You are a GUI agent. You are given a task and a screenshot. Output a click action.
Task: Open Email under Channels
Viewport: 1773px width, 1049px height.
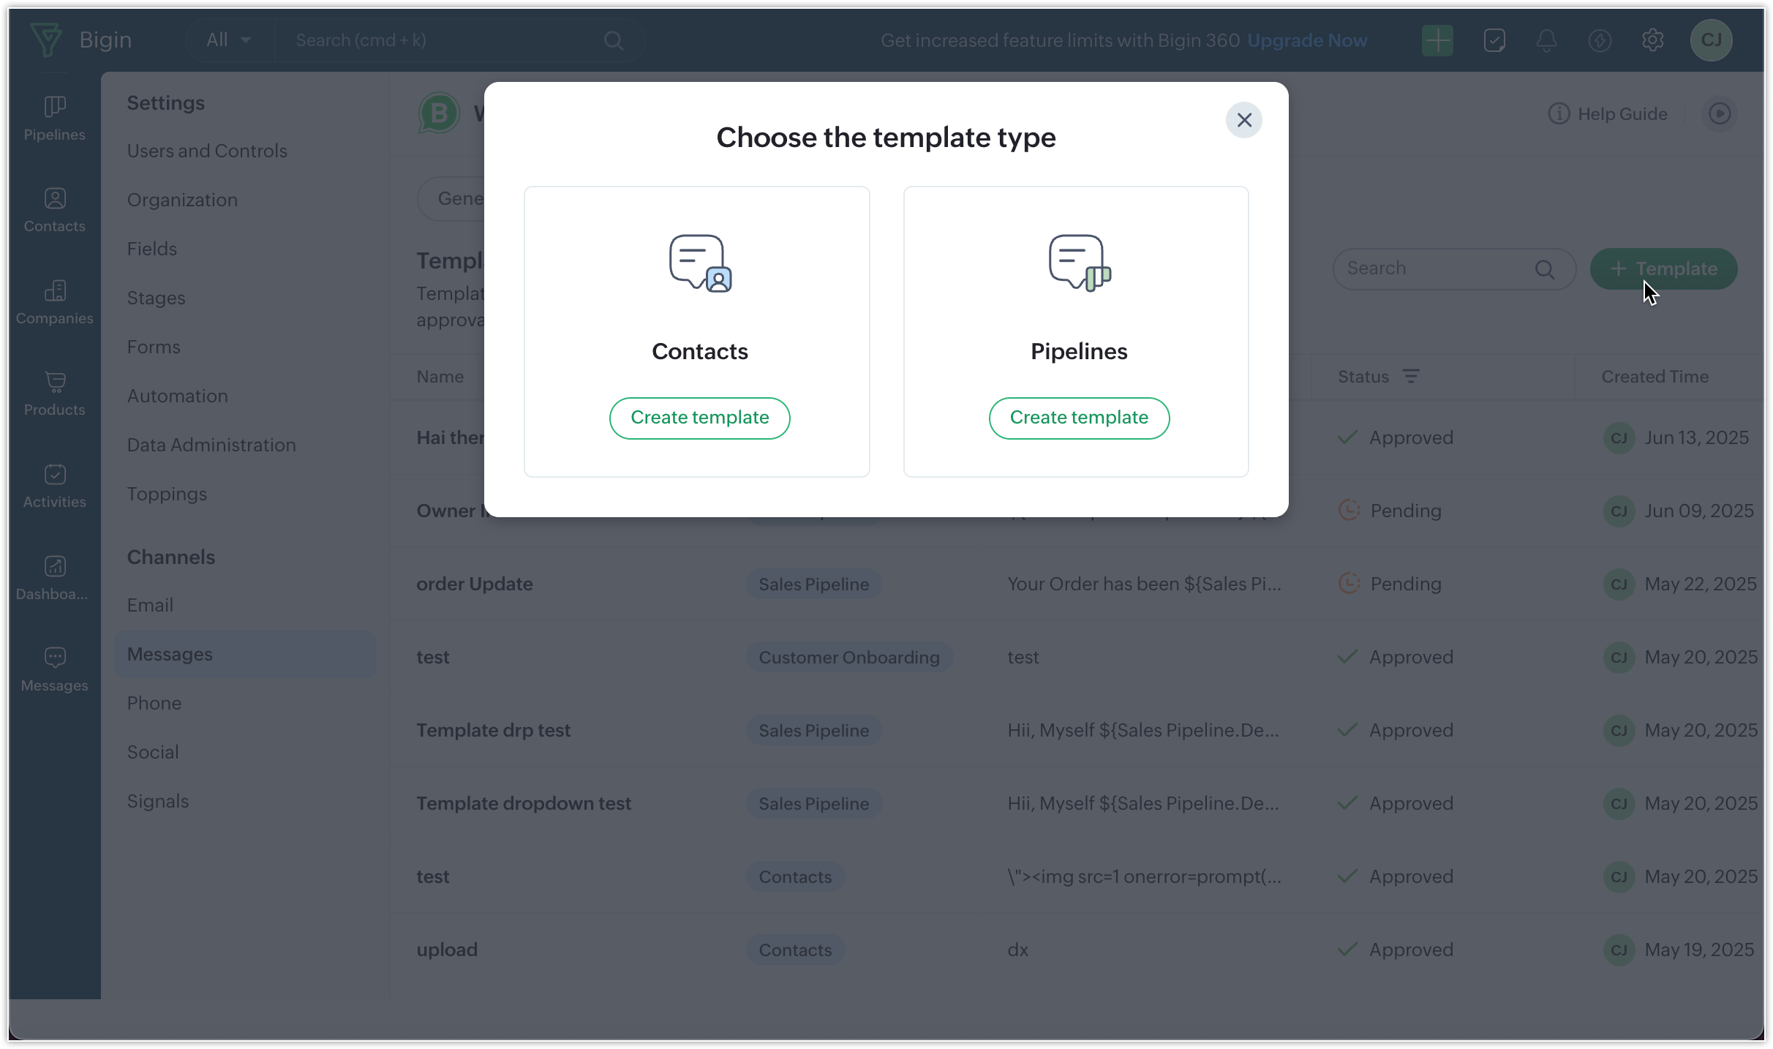point(150,605)
